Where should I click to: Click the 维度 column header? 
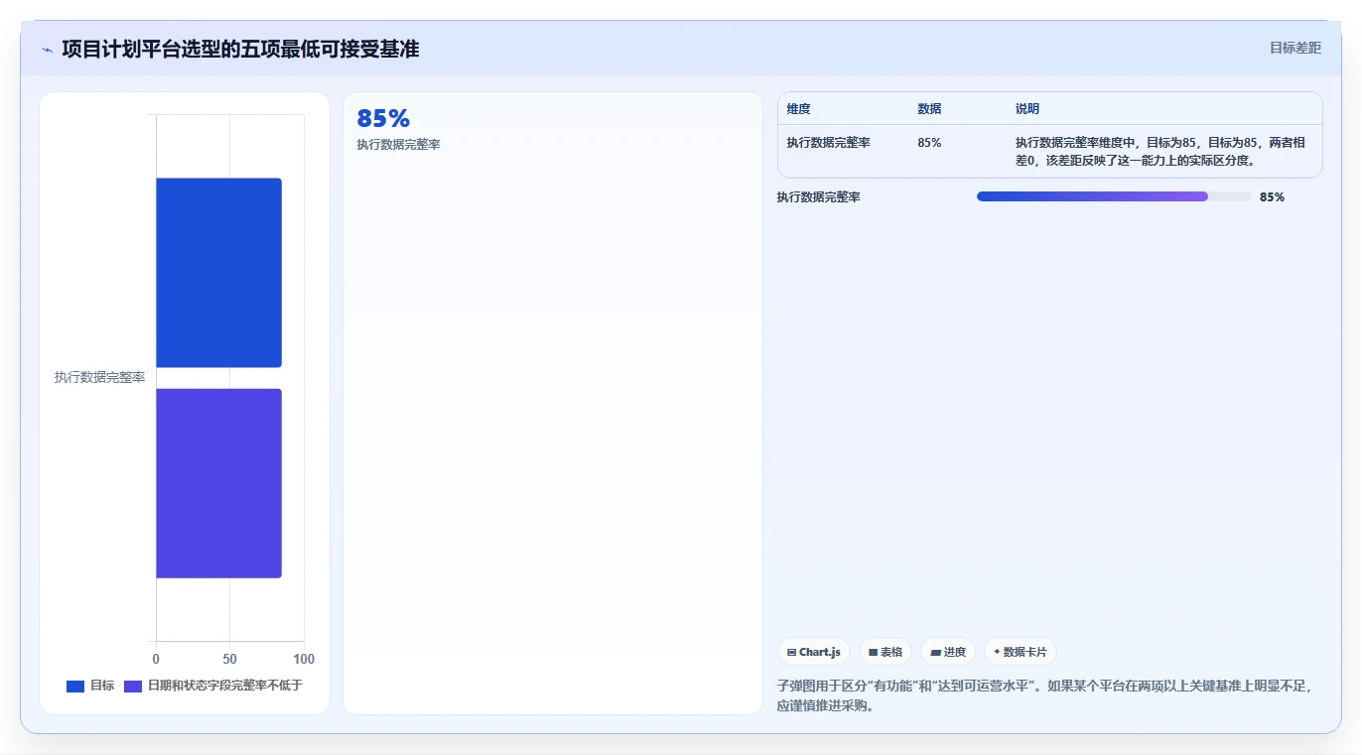coord(799,109)
